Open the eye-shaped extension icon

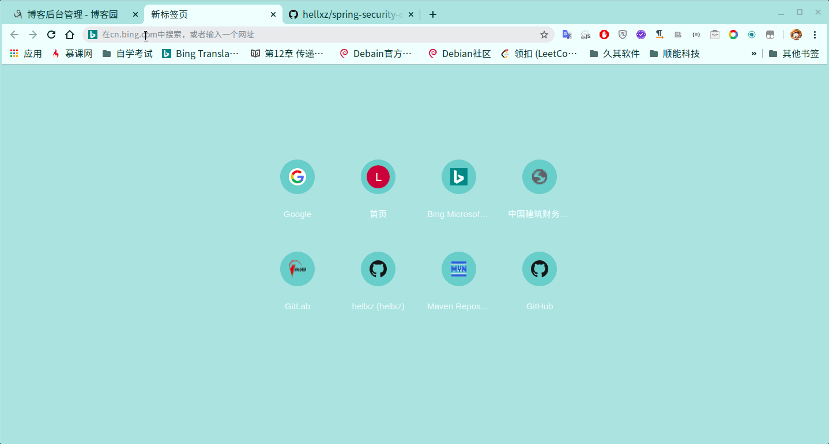(x=752, y=35)
